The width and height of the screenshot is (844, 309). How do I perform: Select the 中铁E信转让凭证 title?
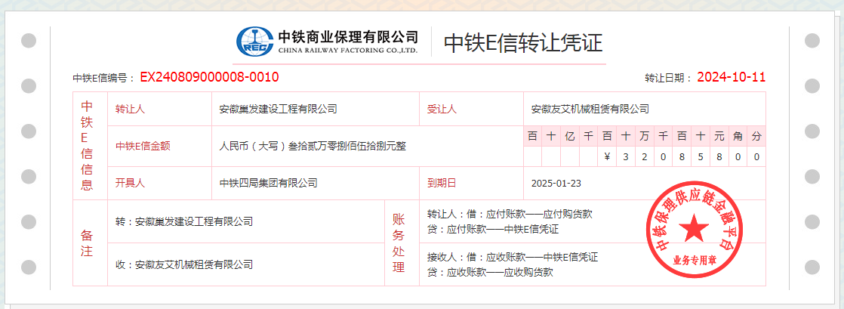[x=522, y=43]
